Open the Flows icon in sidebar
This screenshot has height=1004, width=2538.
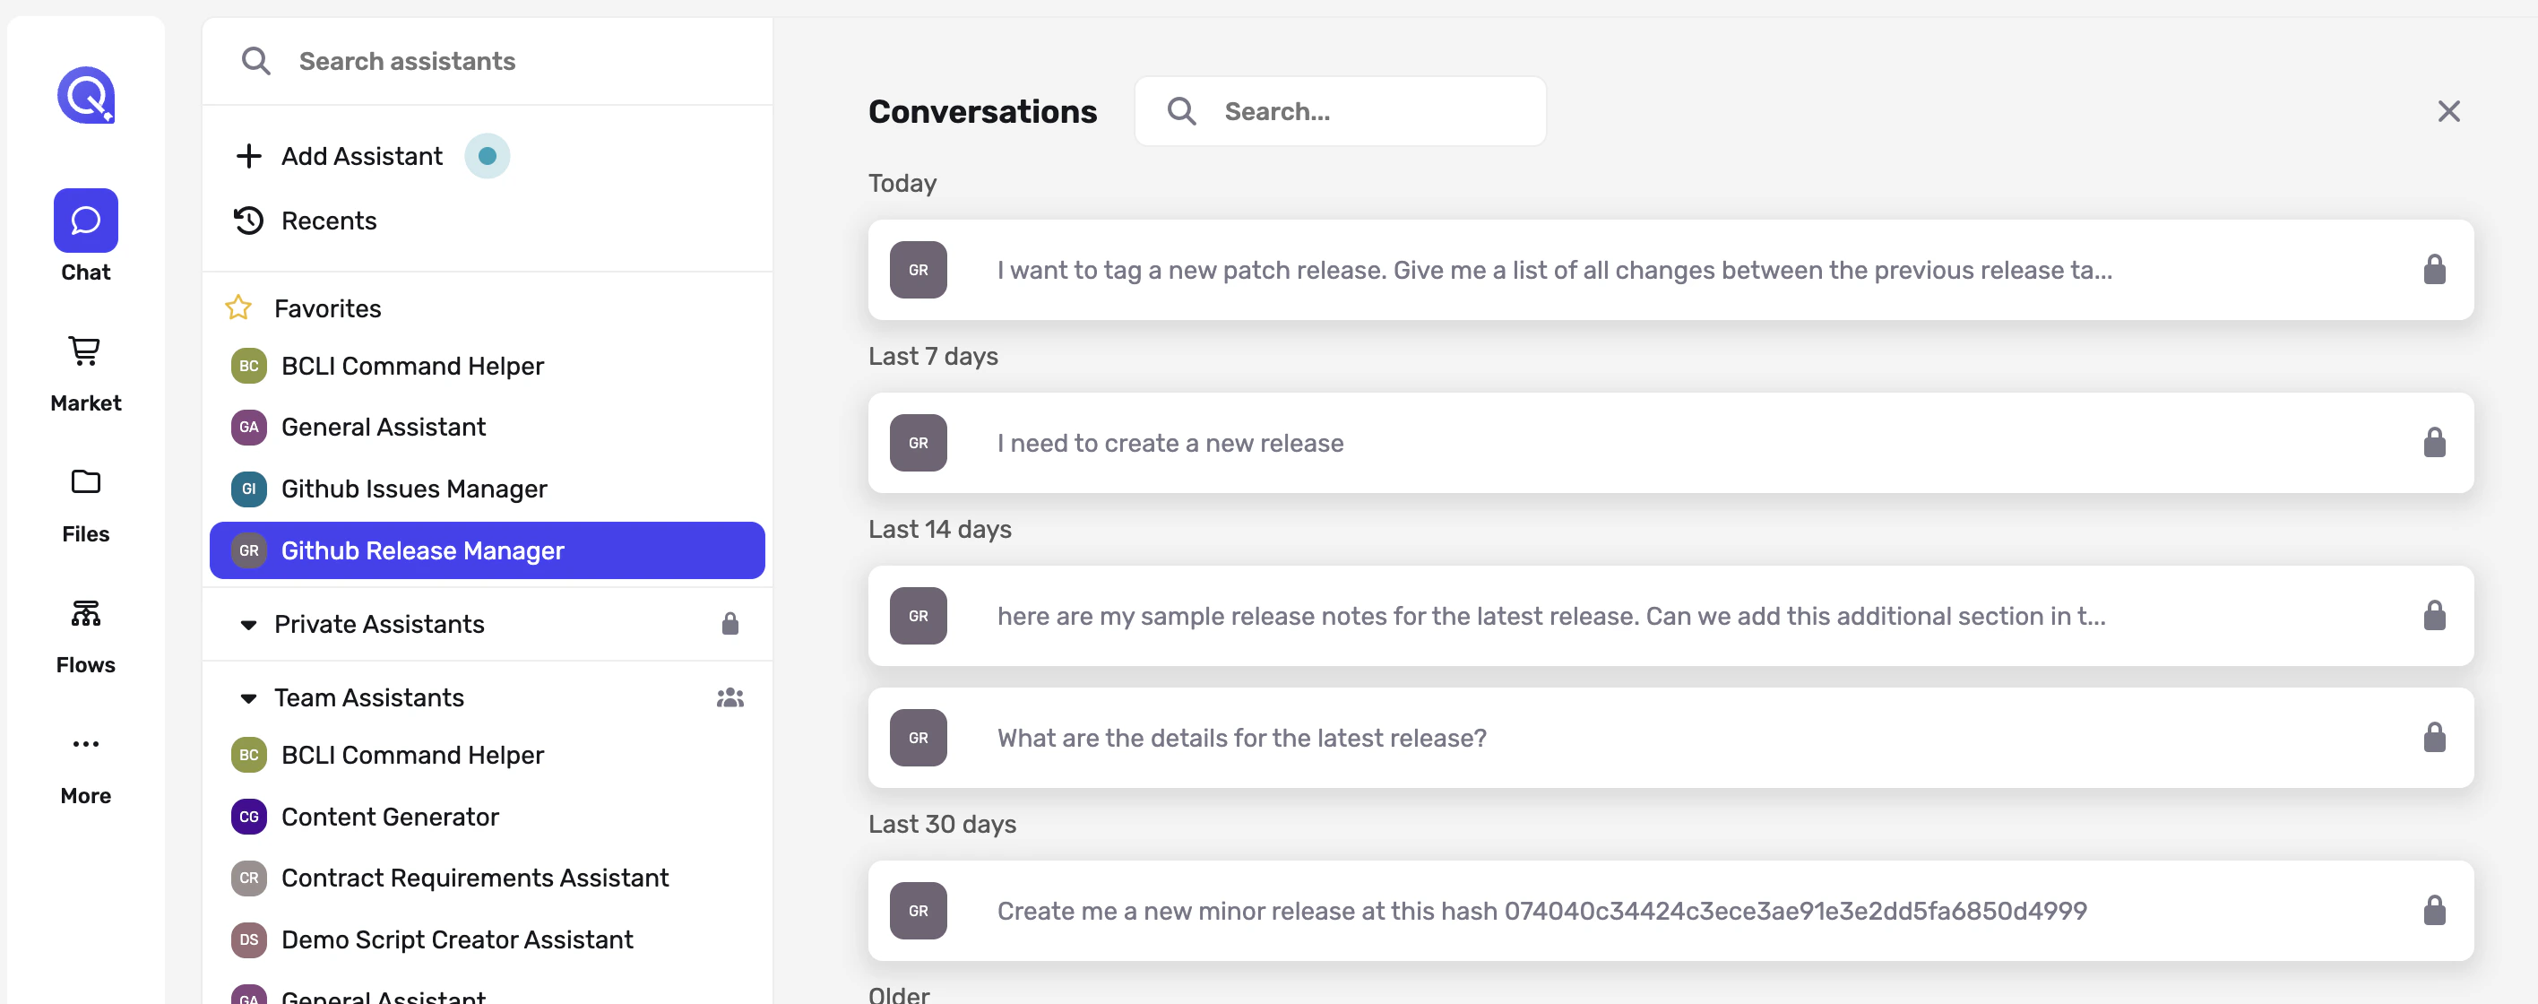point(86,613)
